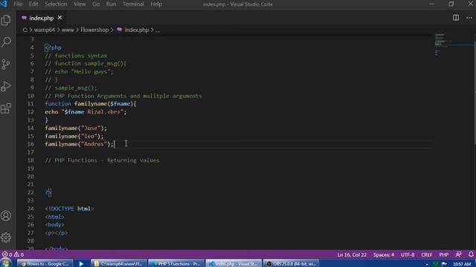Image resolution: width=476 pixels, height=267 pixels.
Task: Switch to PHP 5 Functions taskbar window
Action: (176, 264)
